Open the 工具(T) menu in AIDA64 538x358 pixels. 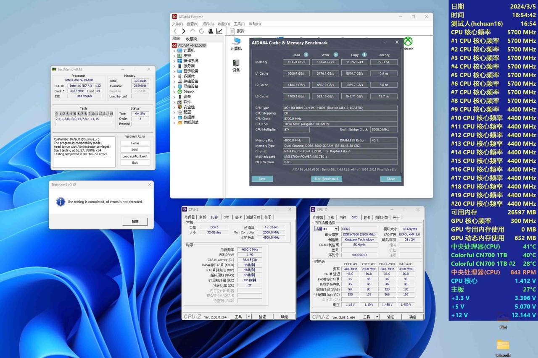pos(239,24)
